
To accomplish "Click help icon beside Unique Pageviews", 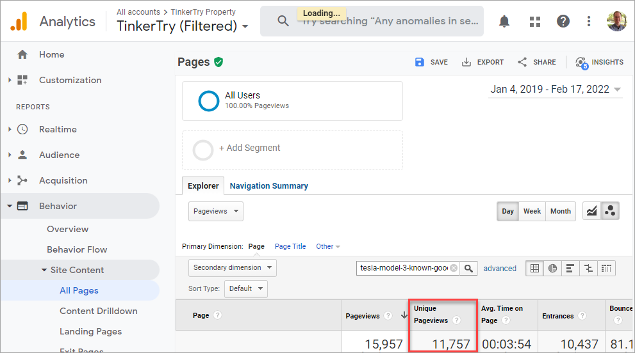I will pyautogui.click(x=457, y=320).
